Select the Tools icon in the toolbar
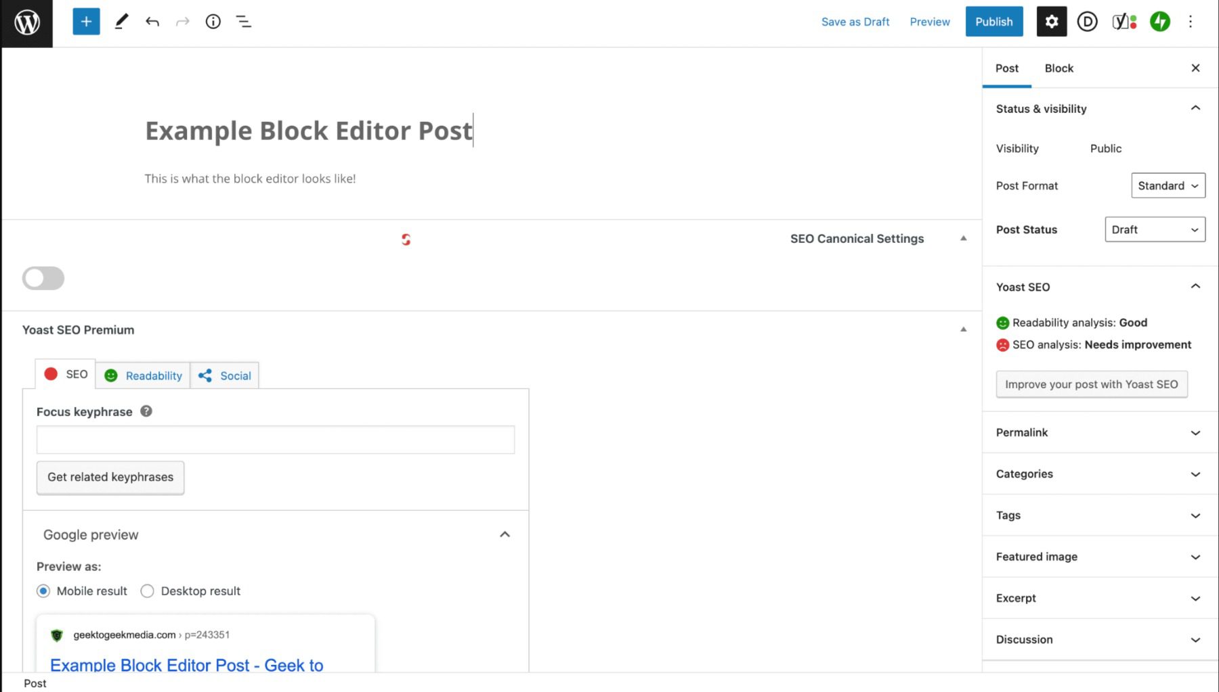Screen dimensions: 1219x692 [122, 21]
